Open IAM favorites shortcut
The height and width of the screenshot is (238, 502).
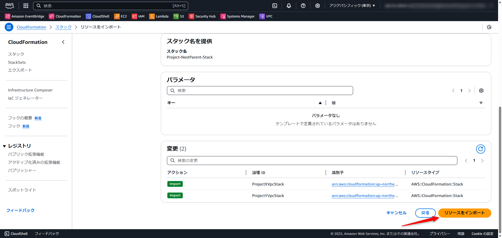coord(138,16)
